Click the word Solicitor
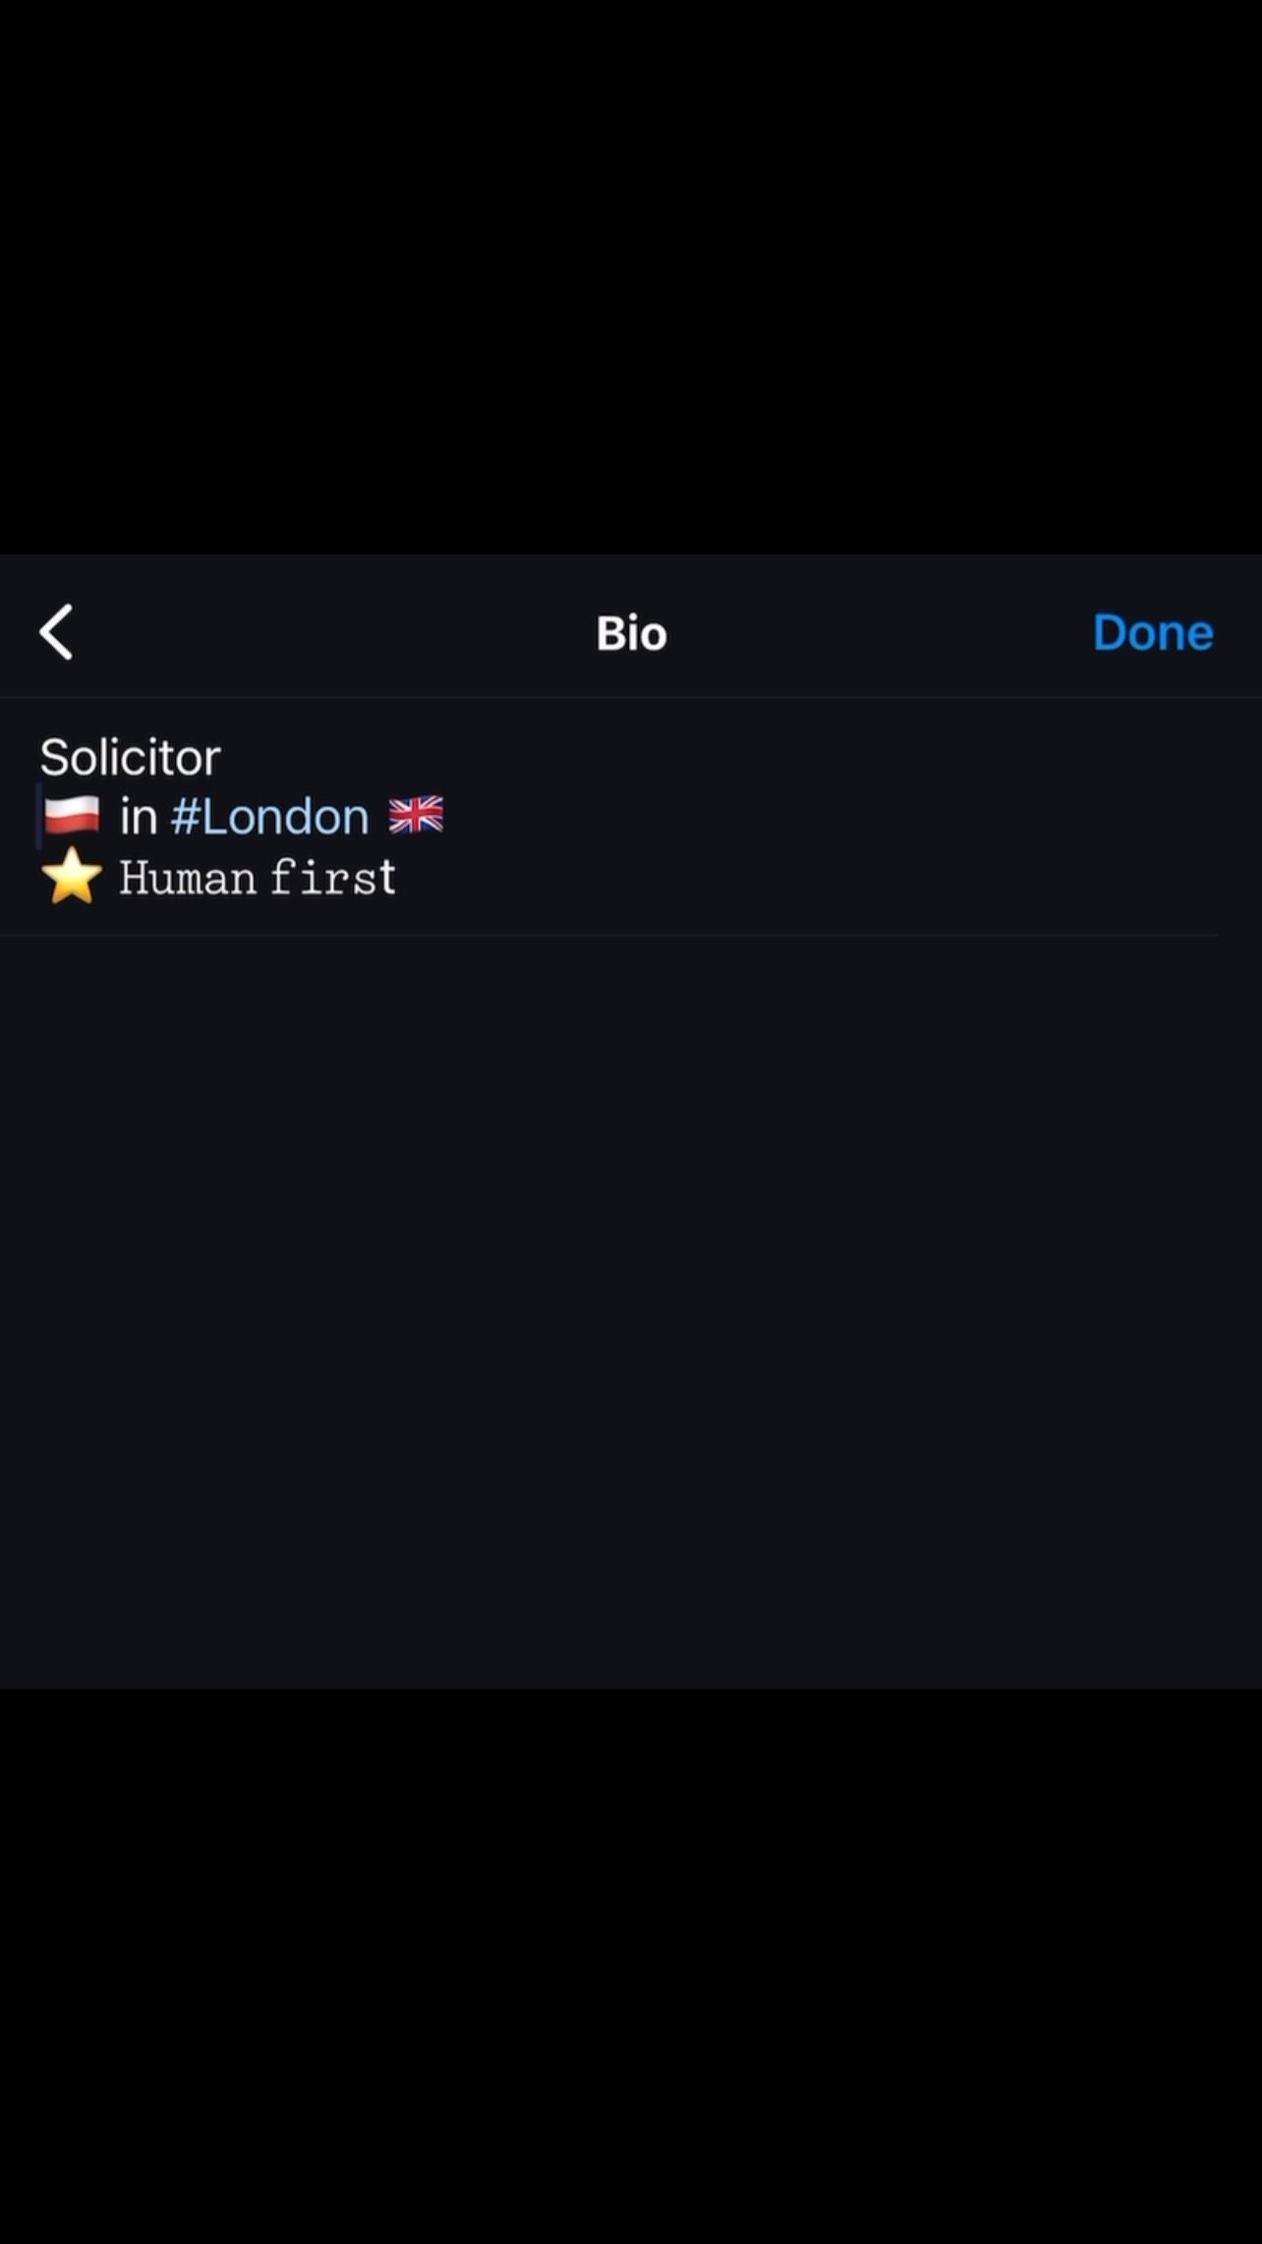Screen dimensions: 1262x2244 tap(130, 757)
